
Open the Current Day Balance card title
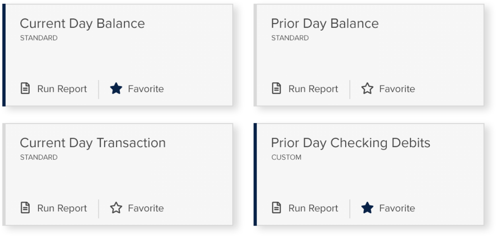pyautogui.click(x=83, y=24)
